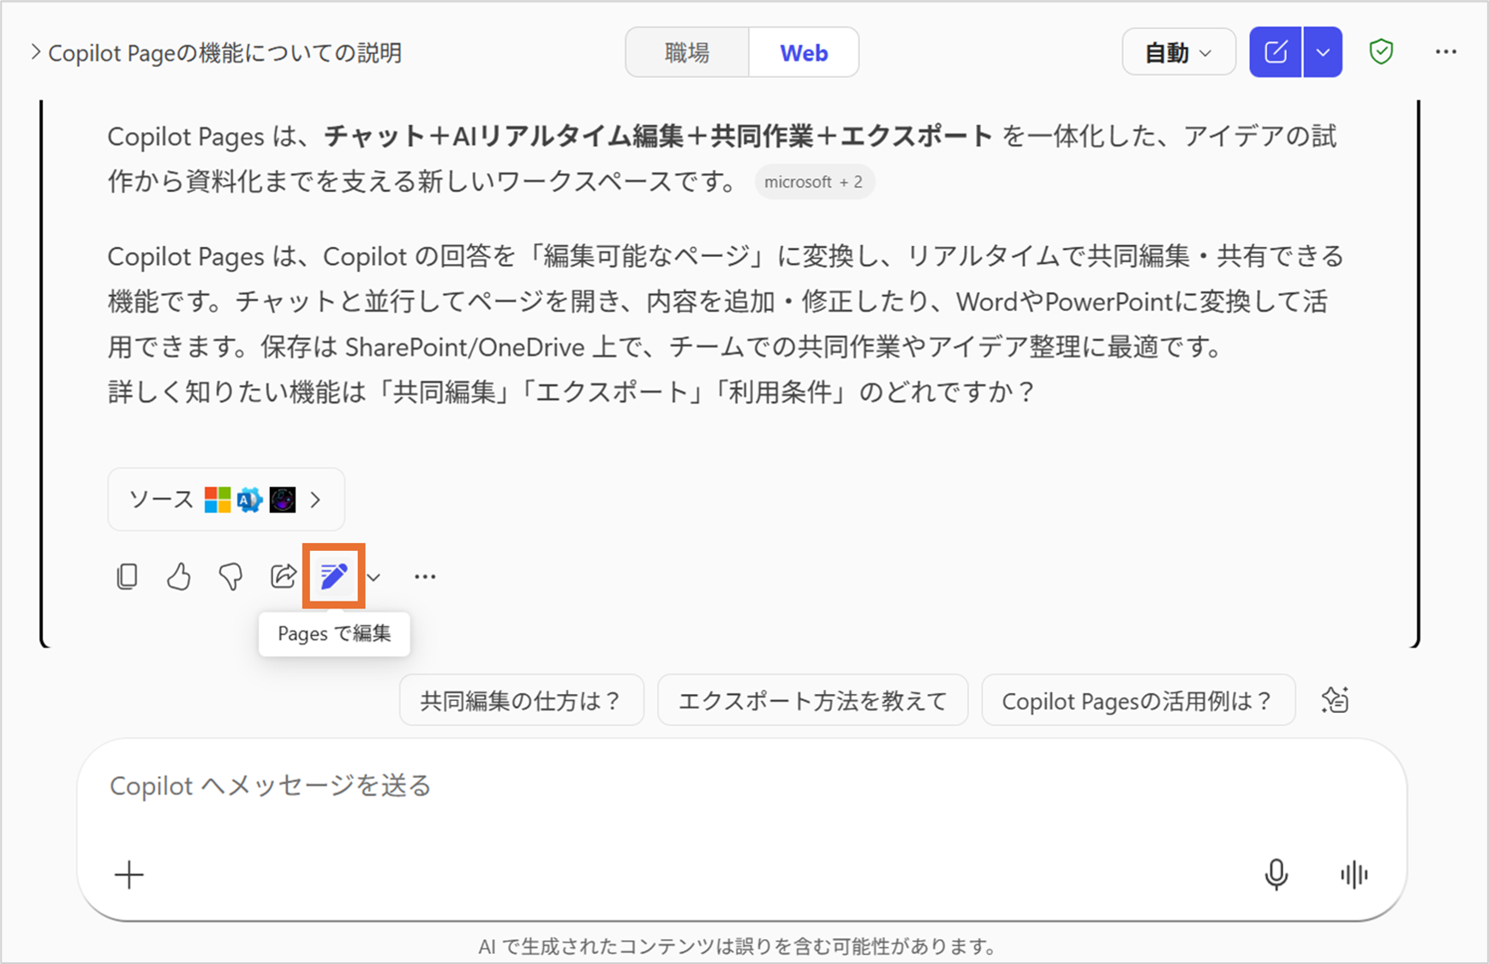This screenshot has width=1489, height=964.
Task: Open more options below the response
Action: tap(425, 577)
